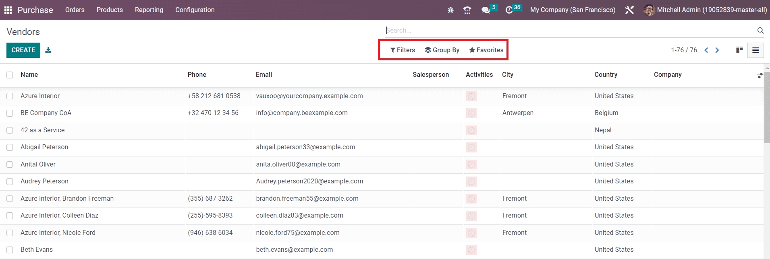This screenshot has height=259, width=770.
Task: Go to next page of vendors
Action: pyautogui.click(x=717, y=50)
